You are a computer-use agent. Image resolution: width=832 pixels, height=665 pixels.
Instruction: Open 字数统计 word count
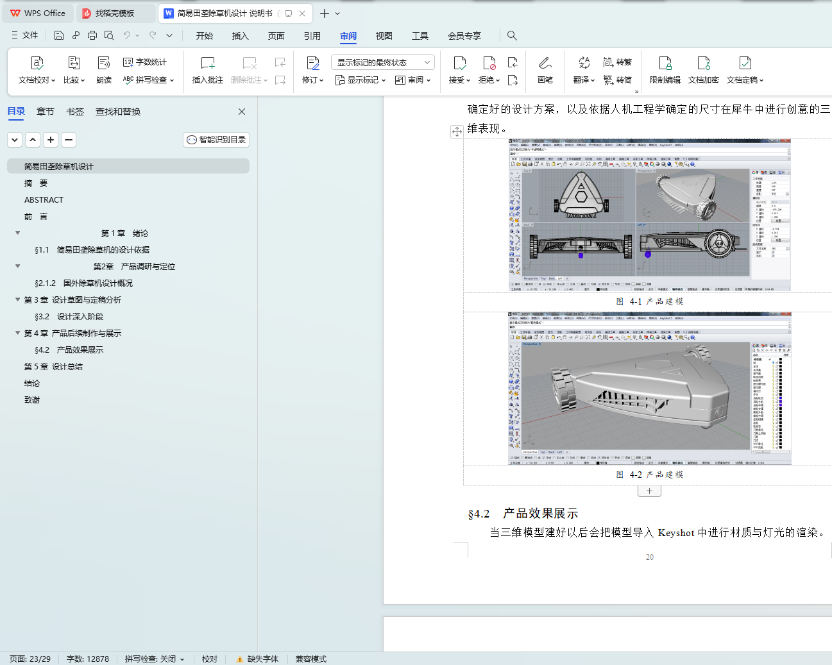coord(145,62)
